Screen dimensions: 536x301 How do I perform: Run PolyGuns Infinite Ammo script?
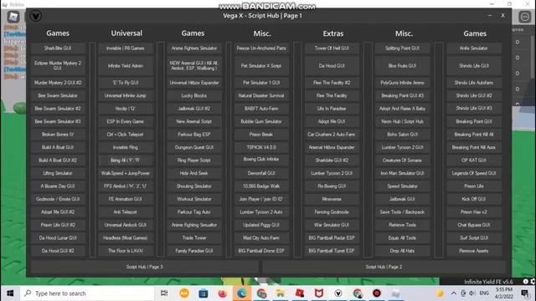(402, 83)
